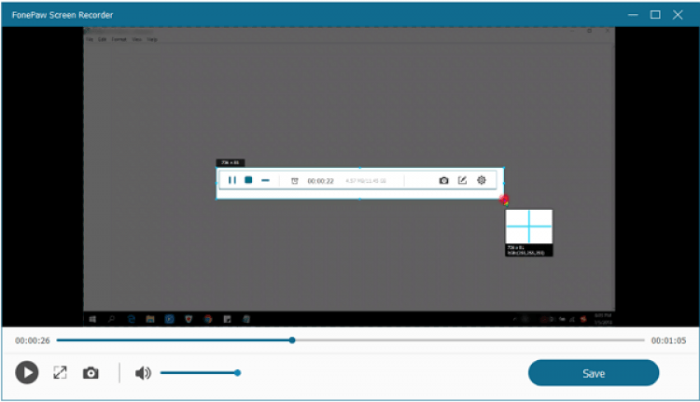Open the annotation edit tool
Image resolution: width=700 pixels, height=402 pixels.
[x=462, y=180]
